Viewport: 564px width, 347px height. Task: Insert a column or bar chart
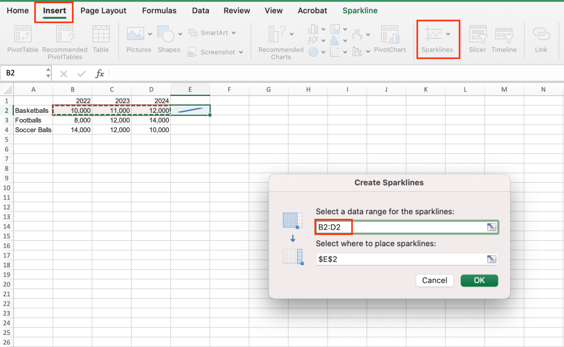[x=313, y=29]
